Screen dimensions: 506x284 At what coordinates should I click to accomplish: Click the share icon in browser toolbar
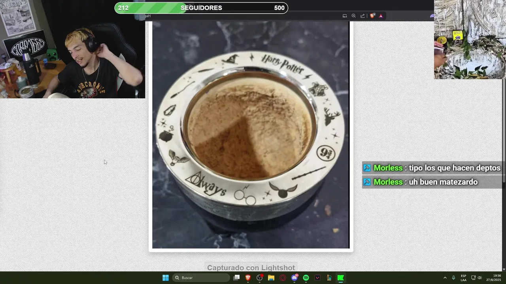363,16
